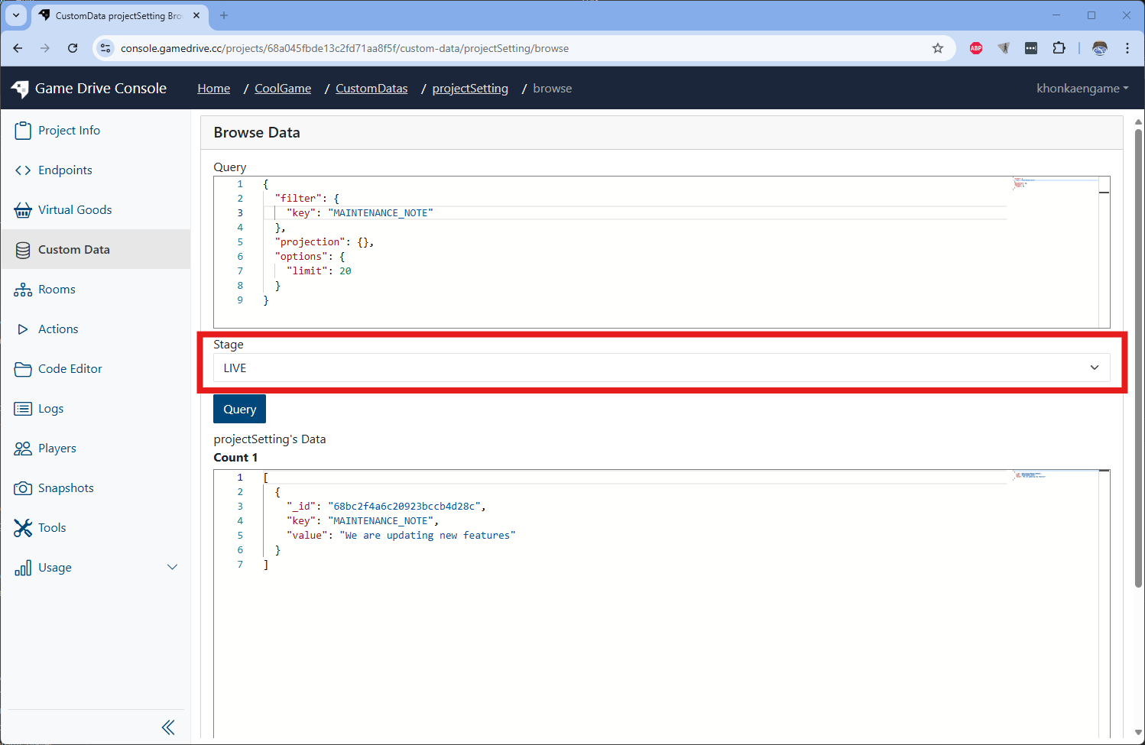Click the page vertical scrollbar
Screen dimensions: 1145x745
click(1138, 359)
